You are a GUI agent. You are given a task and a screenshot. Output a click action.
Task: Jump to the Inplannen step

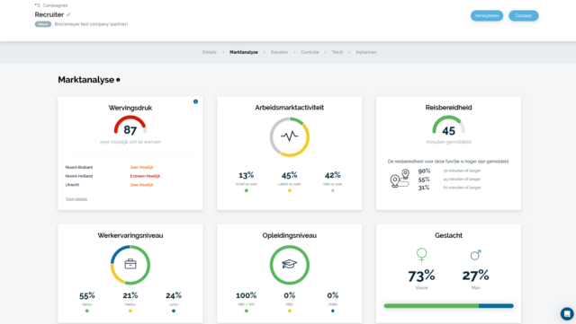point(366,52)
